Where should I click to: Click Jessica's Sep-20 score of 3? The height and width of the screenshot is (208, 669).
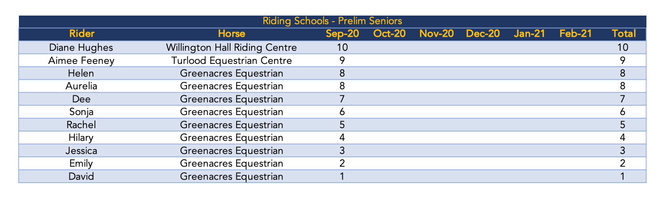click(x=342, y=150)
